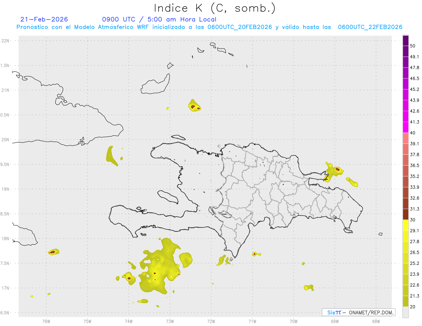
Task: Click the colorbar value "39.1"
Action: (x=415, y=143)
